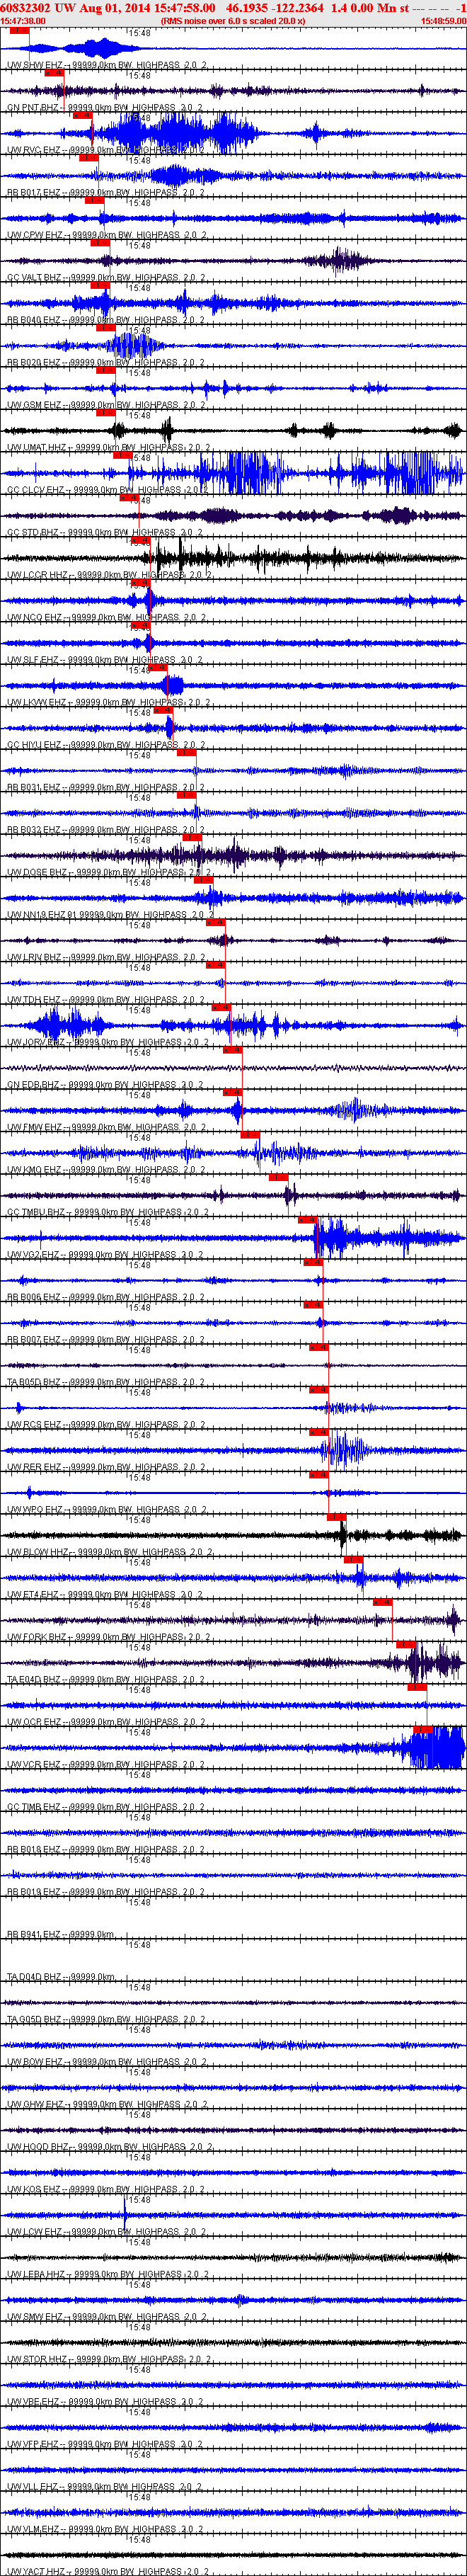467x2576 pixels.
Task: Select the "UW LCCR HHZ" station label
Action: tap(37, 575)
